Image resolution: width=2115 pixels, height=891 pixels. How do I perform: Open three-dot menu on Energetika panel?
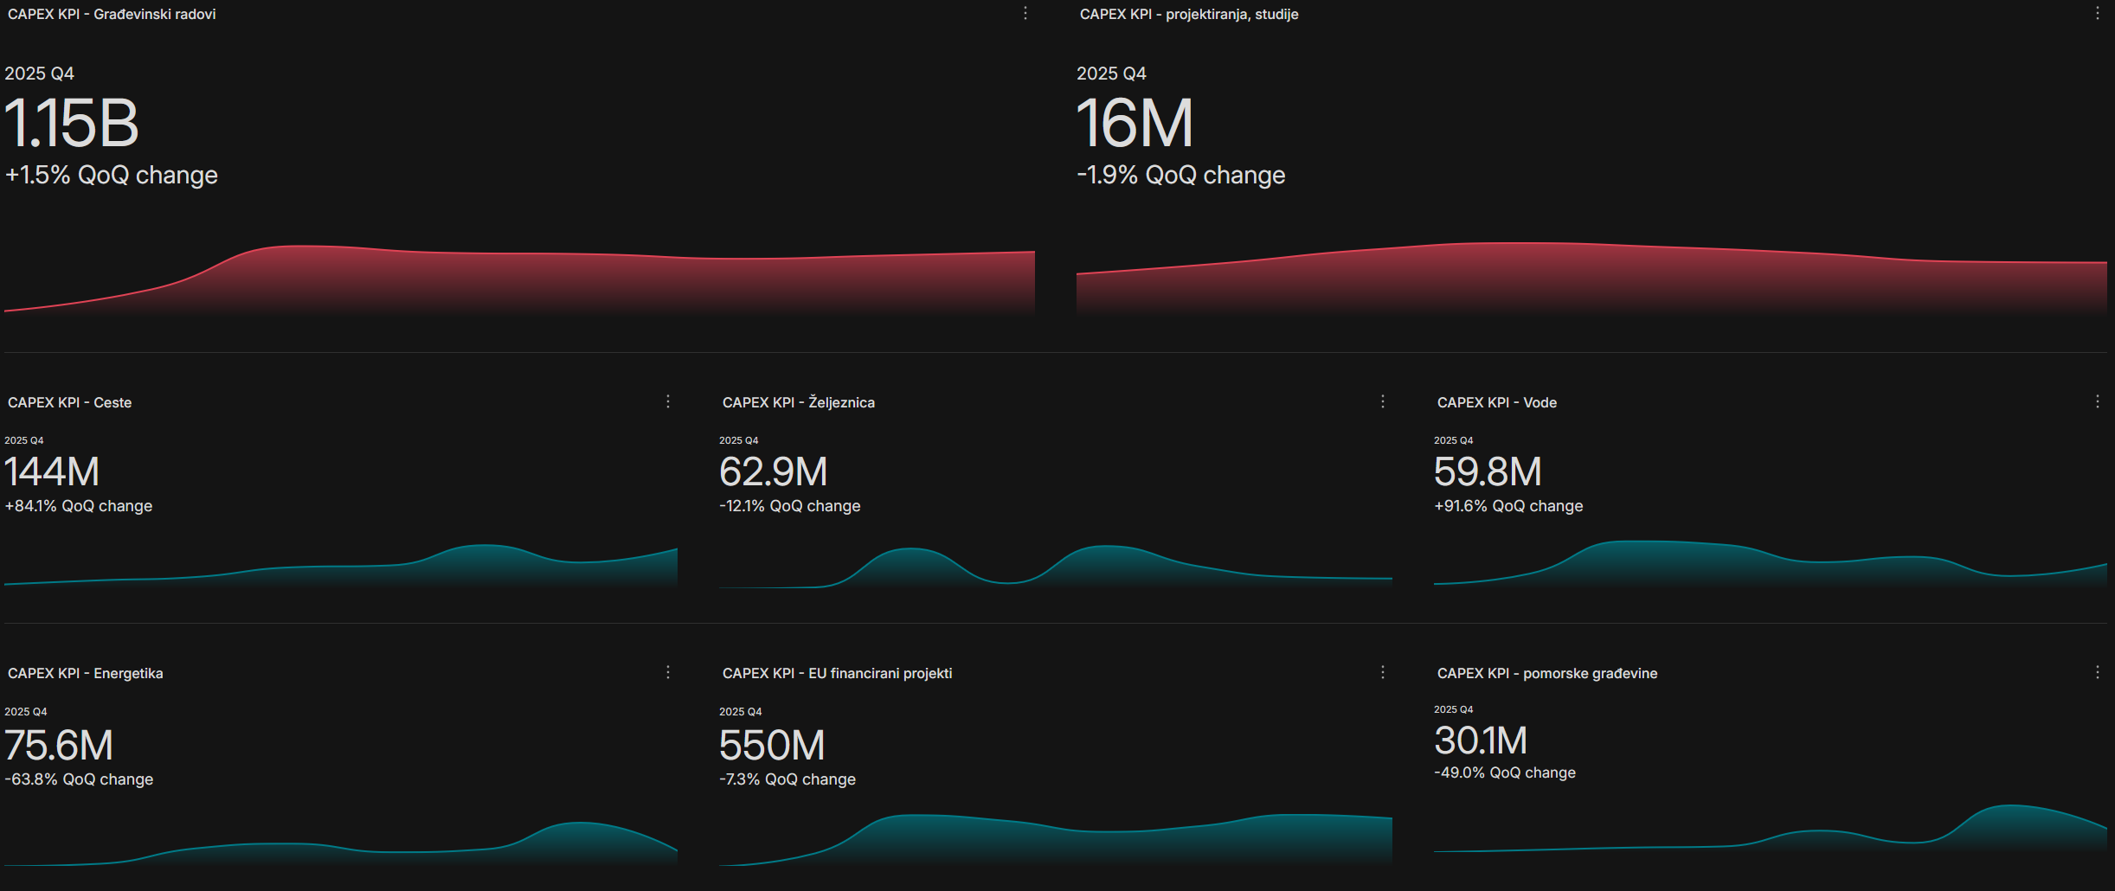tap(668, 672)
